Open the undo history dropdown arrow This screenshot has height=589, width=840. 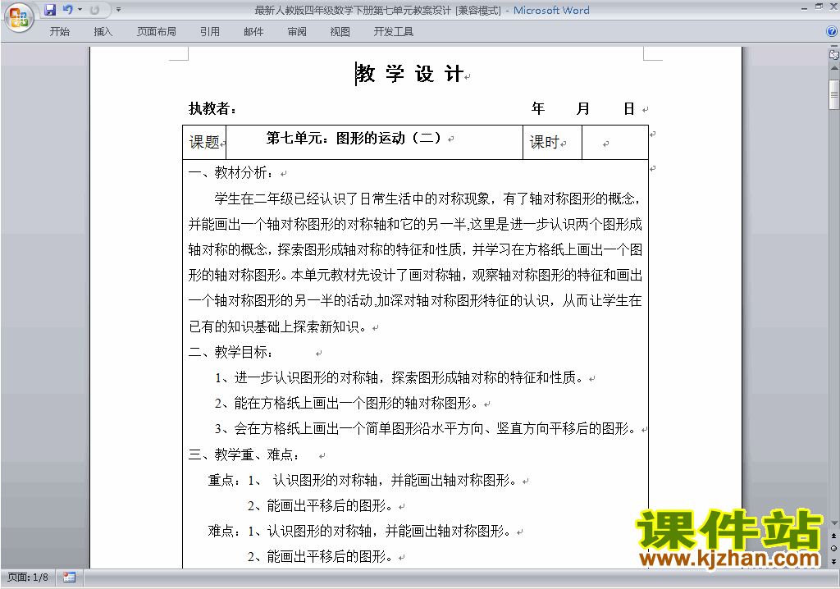(x=80, y=10)
